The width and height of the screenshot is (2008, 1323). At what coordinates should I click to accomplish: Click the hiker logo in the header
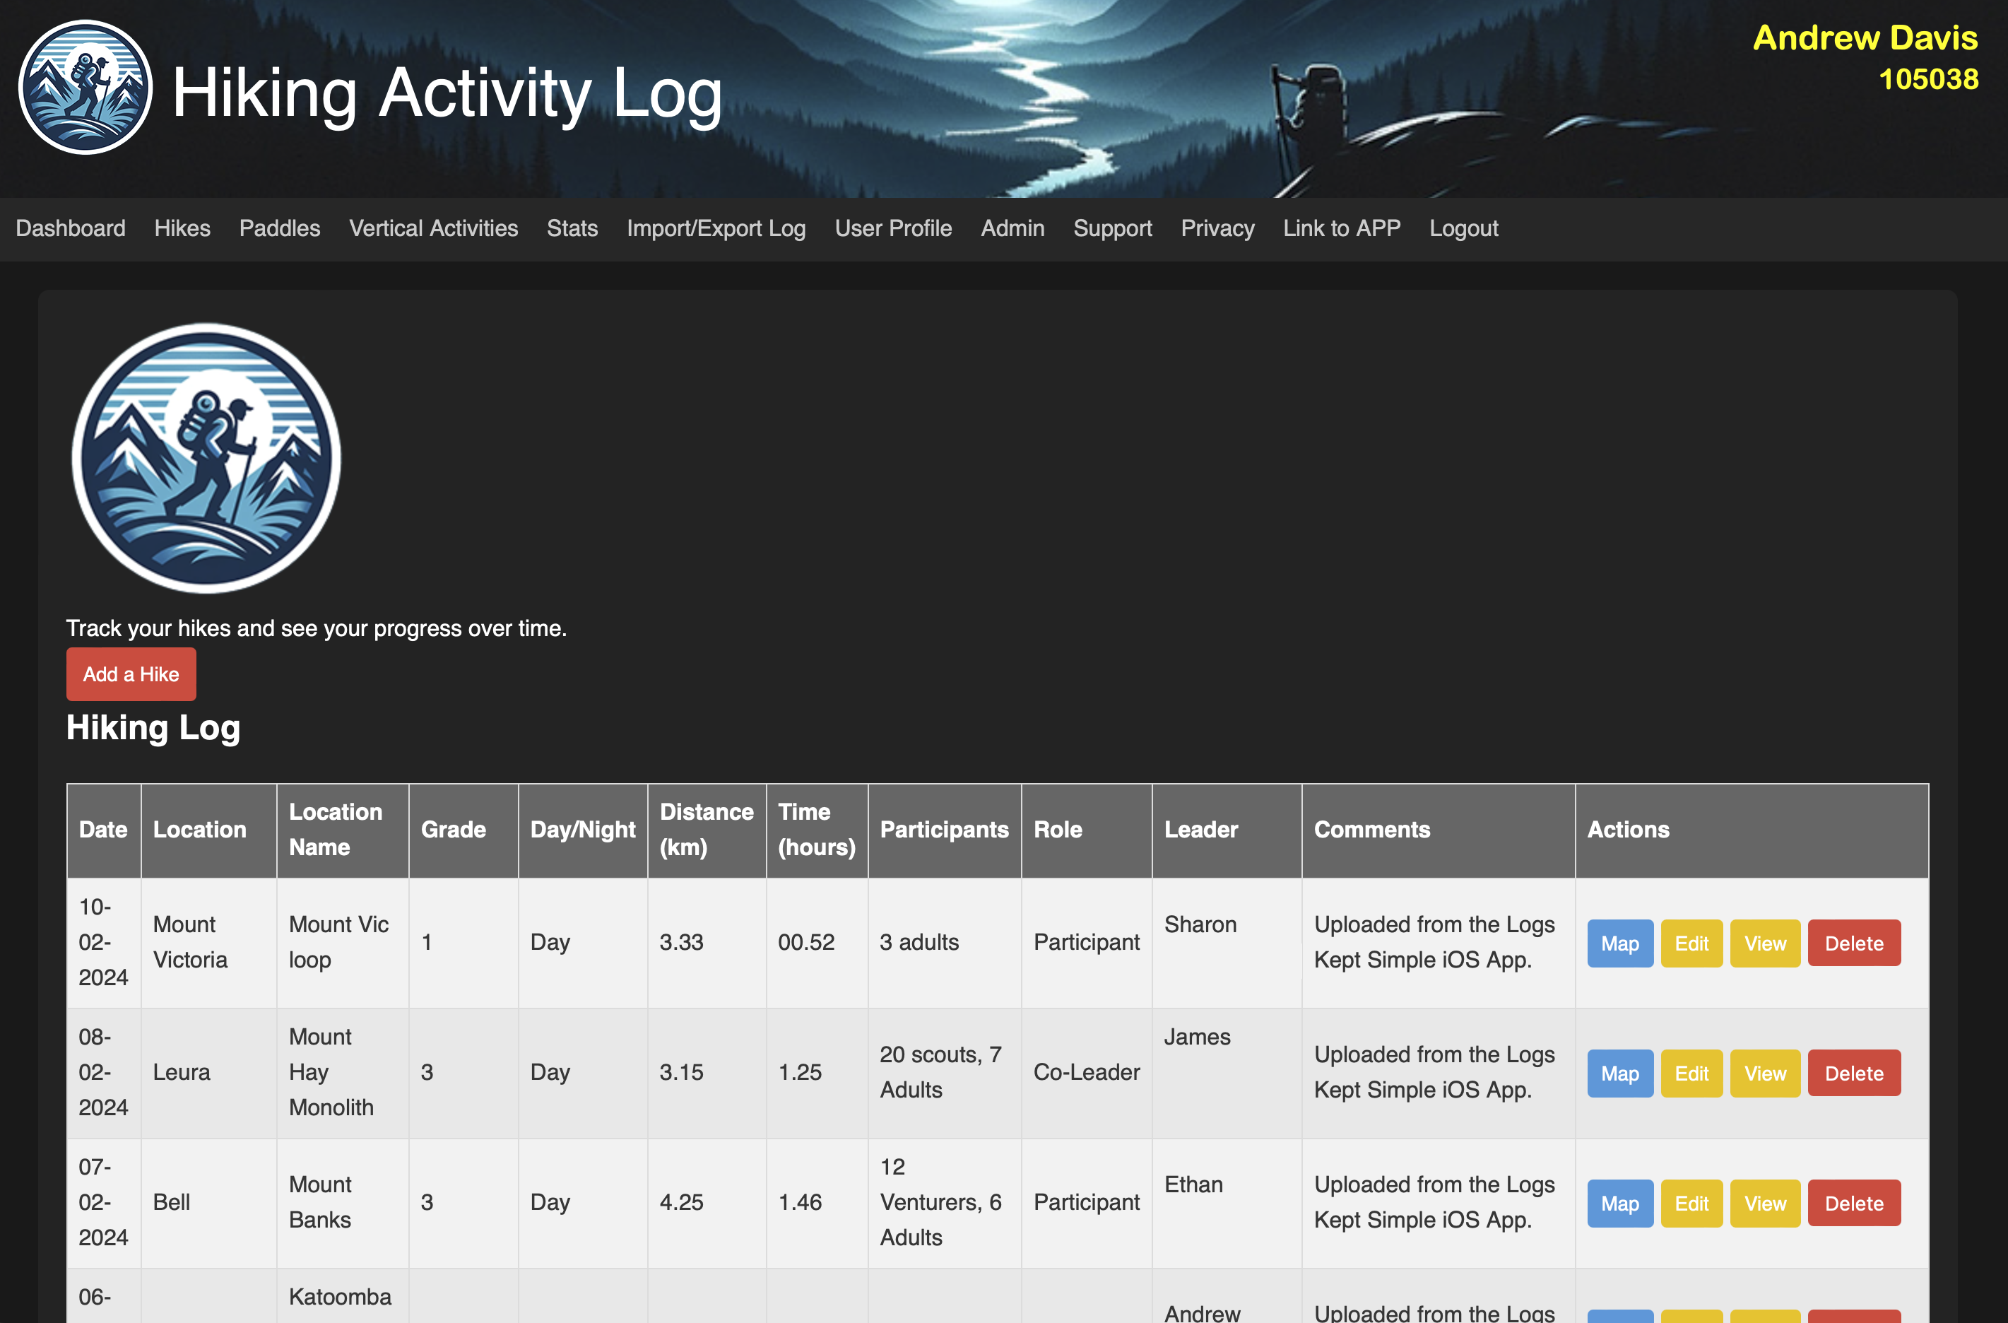[x=85, y=88]
